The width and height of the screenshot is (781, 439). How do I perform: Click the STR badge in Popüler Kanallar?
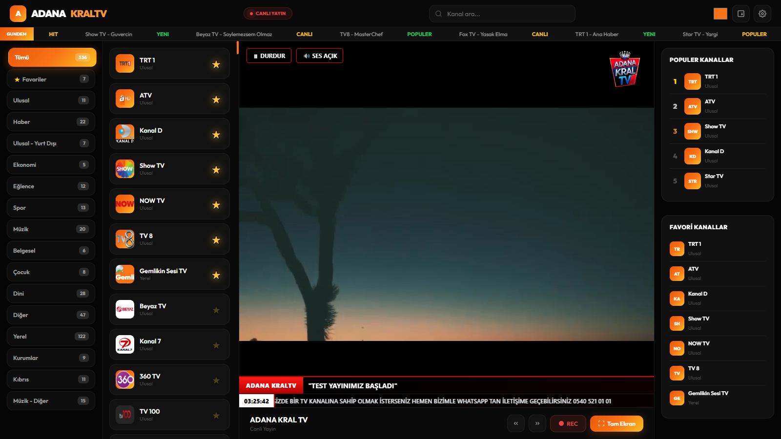pyautogui.click(x=692, y=181)
